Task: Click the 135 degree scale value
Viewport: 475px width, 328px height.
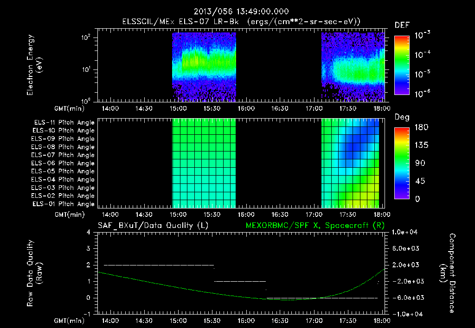Action: (421, 145)
